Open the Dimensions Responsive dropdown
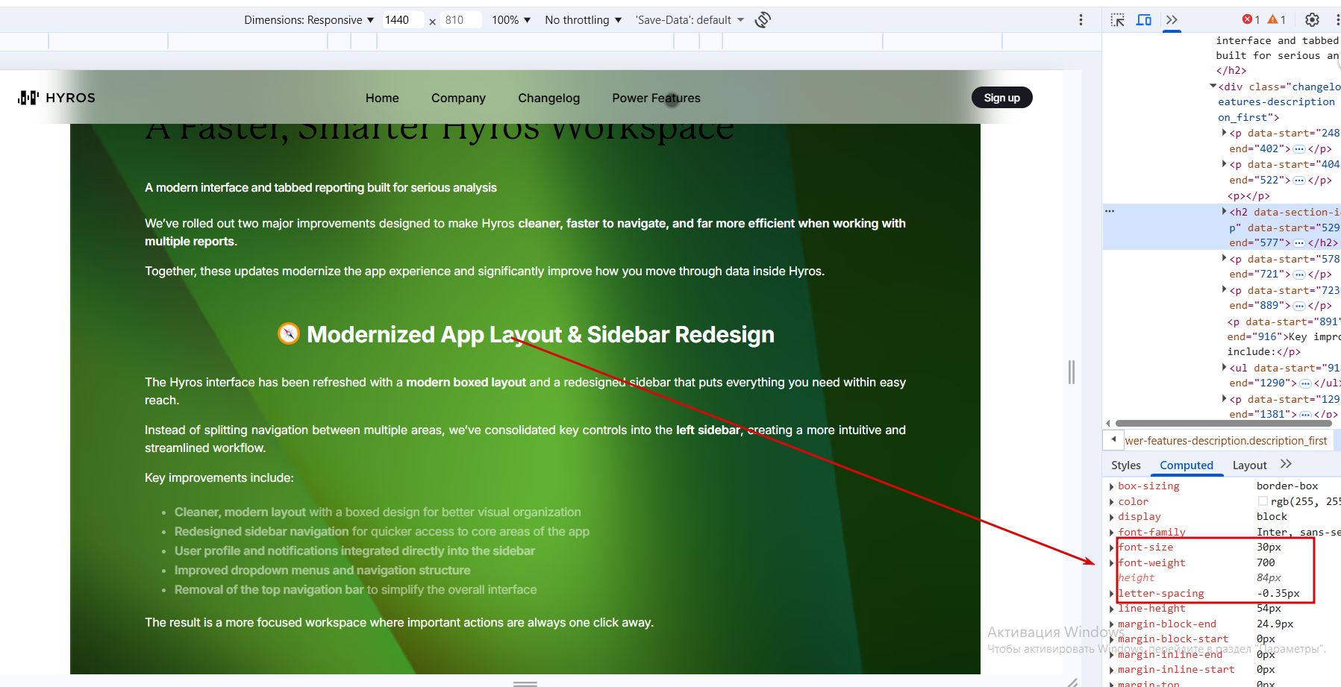 click(309, 20)
